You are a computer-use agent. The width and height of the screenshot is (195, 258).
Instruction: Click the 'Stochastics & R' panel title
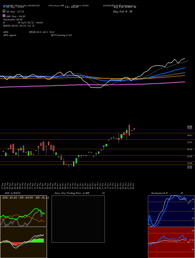point(160,193)
